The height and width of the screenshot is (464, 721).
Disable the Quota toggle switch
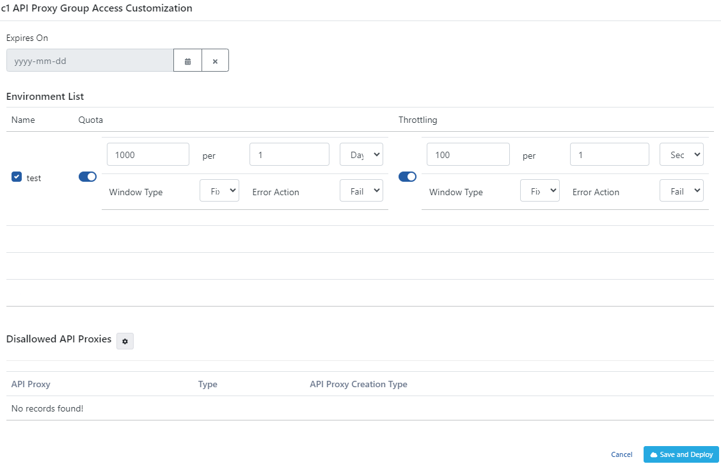click(x=88, y=177)
